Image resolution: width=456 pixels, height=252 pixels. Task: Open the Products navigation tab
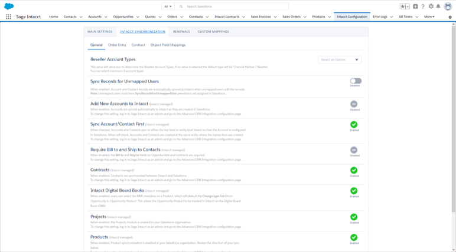318,17
